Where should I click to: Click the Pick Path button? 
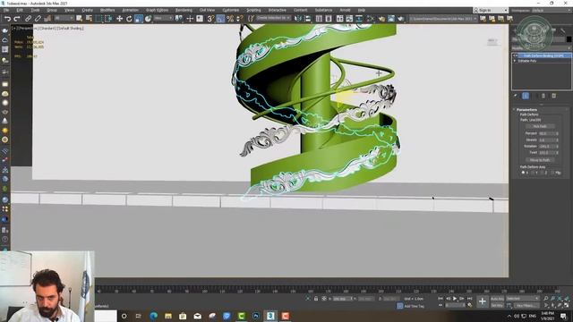(x=540, y=126)
